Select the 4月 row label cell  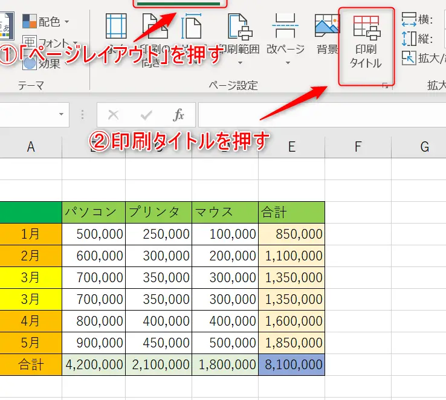tap(31, 321)
